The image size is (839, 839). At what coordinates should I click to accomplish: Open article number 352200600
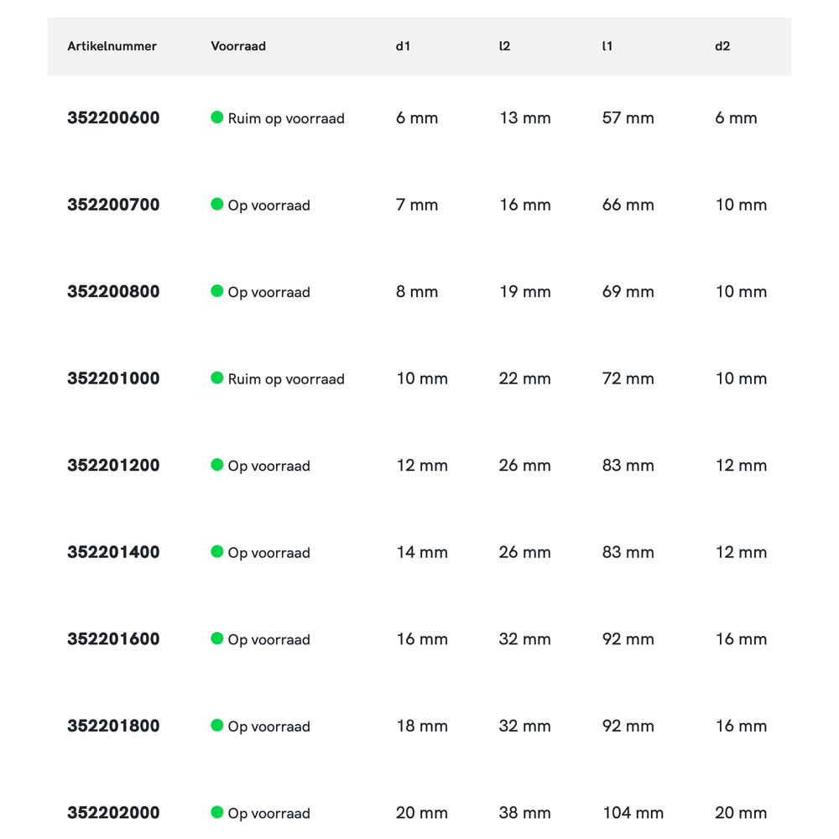113,118
